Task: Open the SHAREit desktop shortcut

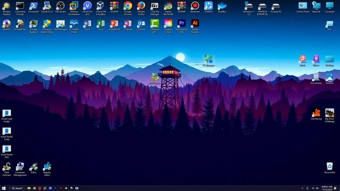Action: pos(208,7)
